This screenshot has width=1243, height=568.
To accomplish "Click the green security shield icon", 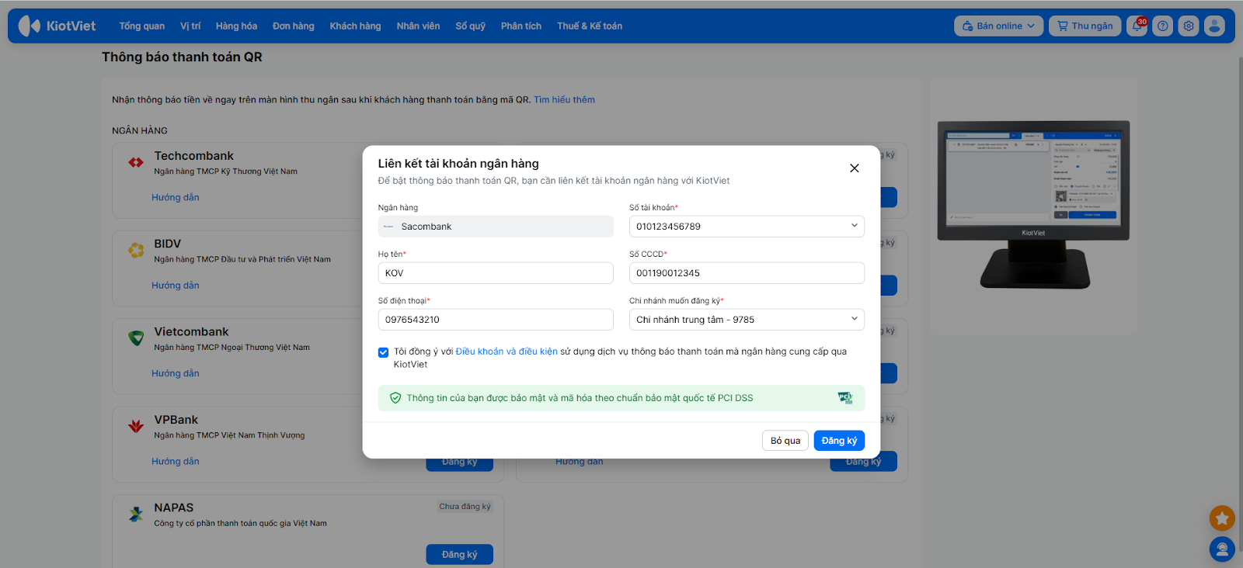I will click(395, 398).
